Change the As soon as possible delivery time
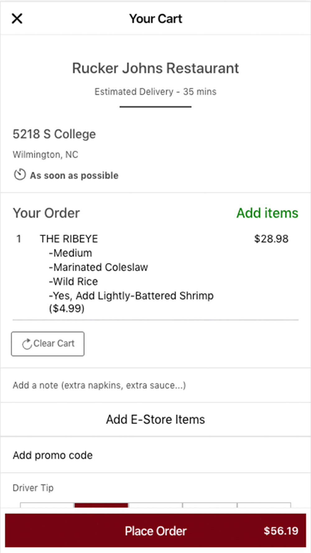 pyautogui.click(x=74, y=175)
